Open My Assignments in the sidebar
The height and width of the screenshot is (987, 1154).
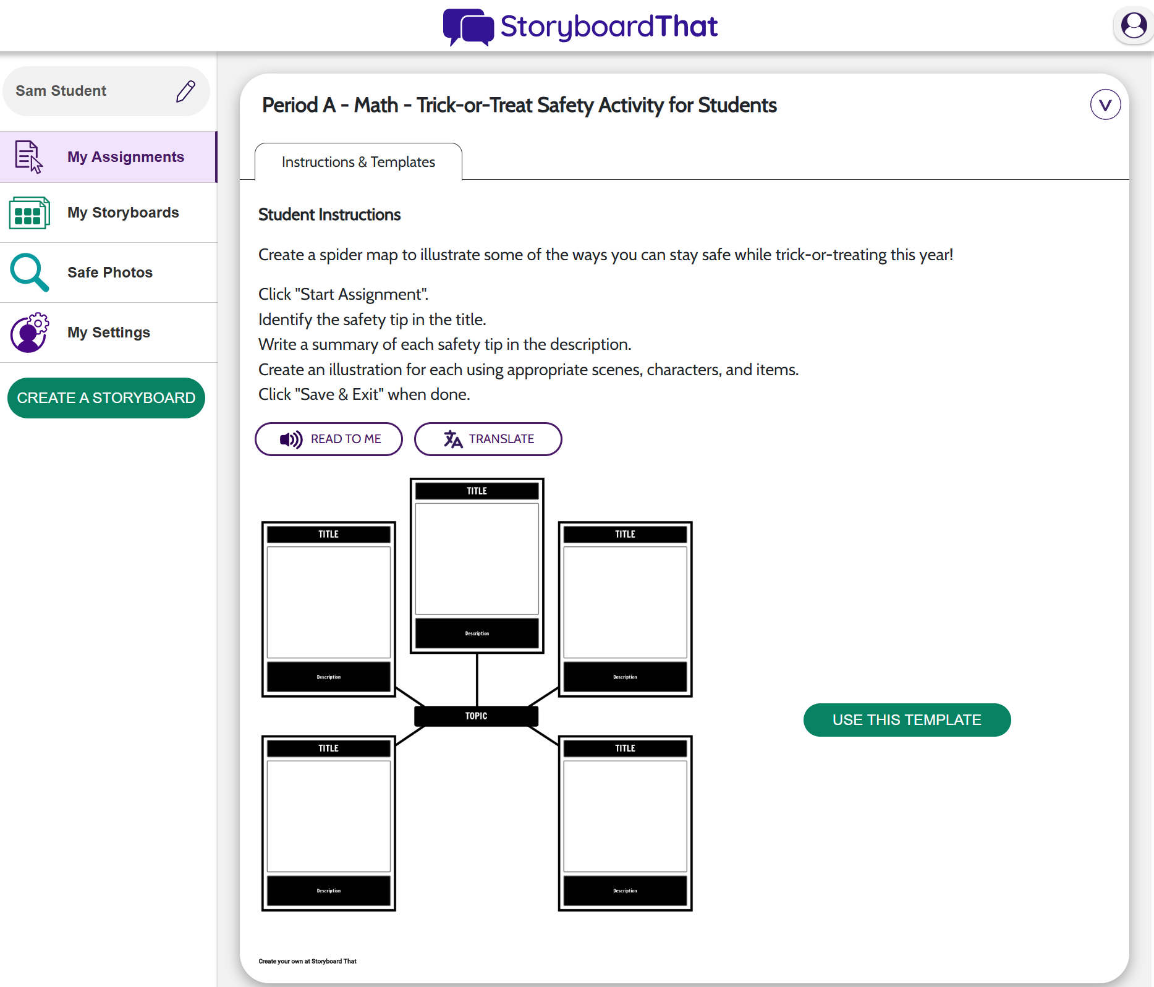(109, 157)
